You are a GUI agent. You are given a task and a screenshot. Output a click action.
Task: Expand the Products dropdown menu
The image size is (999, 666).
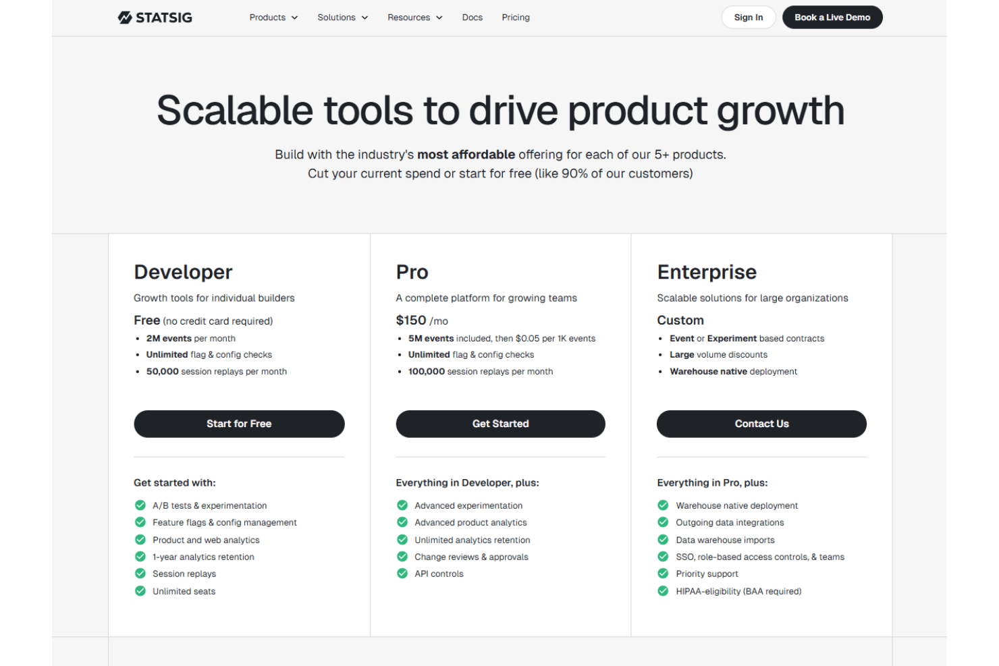click(273, 18)
